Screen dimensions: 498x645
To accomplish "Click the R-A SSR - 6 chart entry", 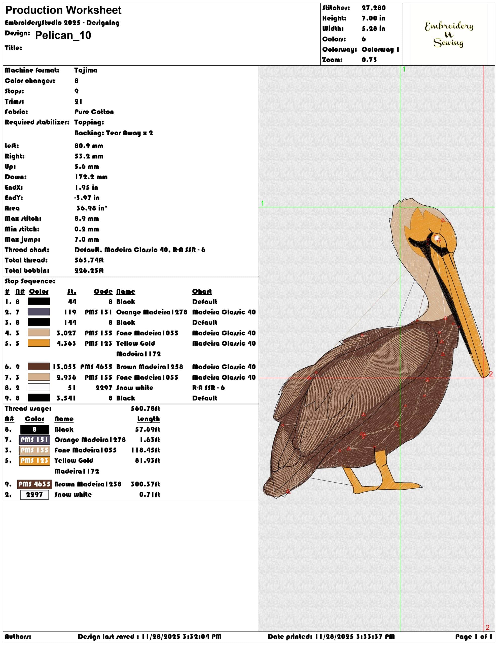I will (x=208, y=388).
